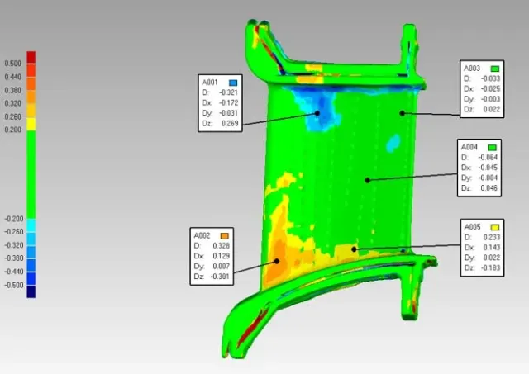The image size is (529, 374).
Task: Click the legend value 0.200
Action: [x=13, y=130]
